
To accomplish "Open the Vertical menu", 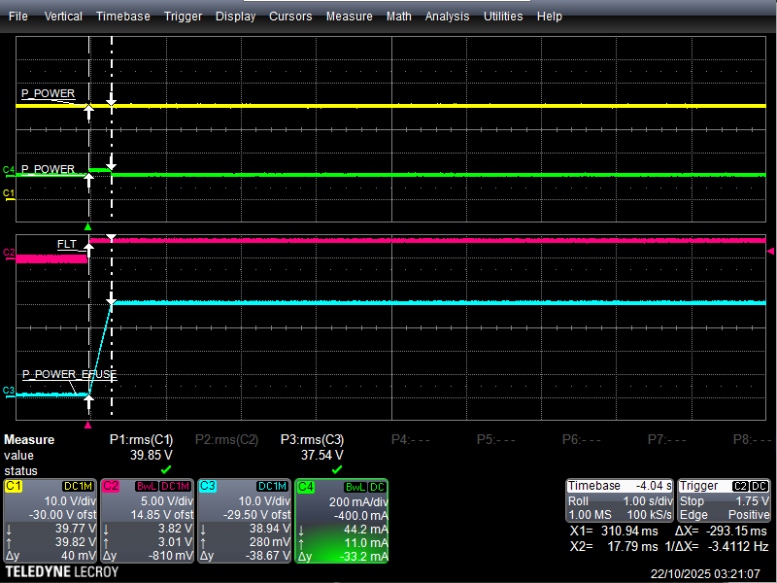I will pyautogui.click(x=63, y=17).
